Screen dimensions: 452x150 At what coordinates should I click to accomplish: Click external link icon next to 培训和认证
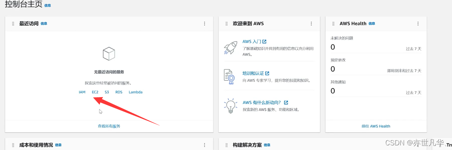[x=267, y=73]
